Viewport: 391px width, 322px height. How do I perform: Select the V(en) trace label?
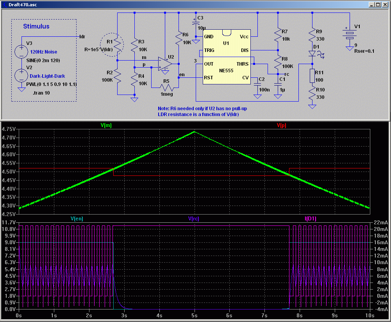point(77,218)
